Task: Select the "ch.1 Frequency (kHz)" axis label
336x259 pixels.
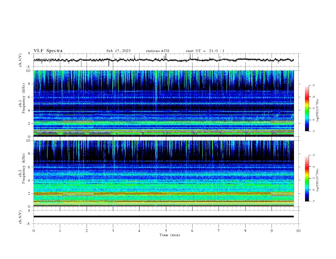Action: 22,103
